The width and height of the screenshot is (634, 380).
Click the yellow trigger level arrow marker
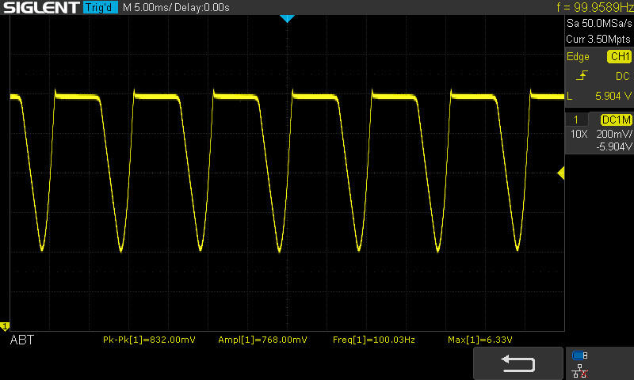point(561,173)
